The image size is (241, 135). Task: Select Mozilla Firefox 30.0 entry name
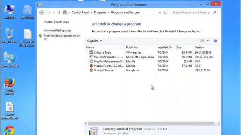(108, 66)
